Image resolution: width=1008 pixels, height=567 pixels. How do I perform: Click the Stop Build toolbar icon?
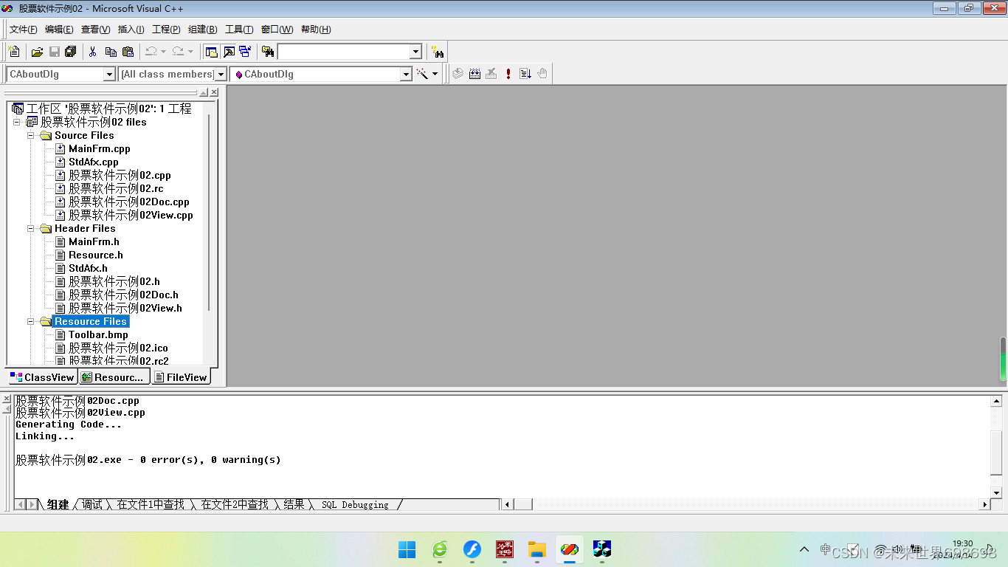point(491,74)
